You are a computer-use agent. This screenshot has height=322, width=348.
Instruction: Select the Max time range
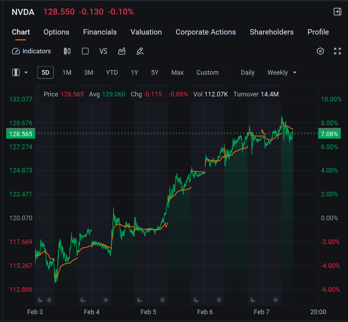(x=177, y=73)
